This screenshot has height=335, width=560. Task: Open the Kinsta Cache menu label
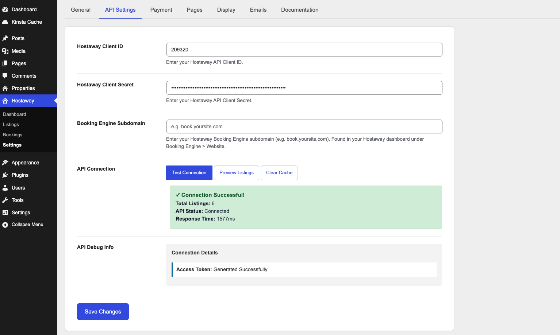click(x=27, y=22)
